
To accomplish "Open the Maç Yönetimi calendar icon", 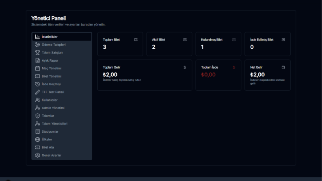I will (x=37, y=68).
